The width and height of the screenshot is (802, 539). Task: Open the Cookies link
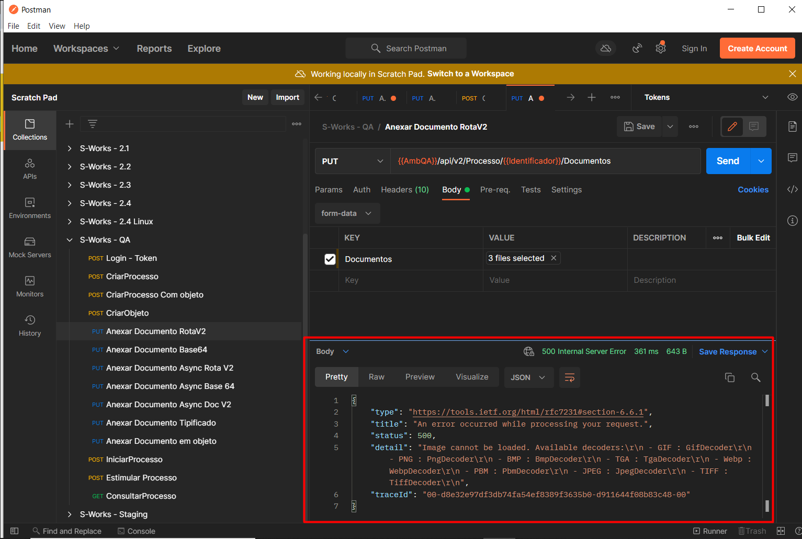tap(753, 190)
